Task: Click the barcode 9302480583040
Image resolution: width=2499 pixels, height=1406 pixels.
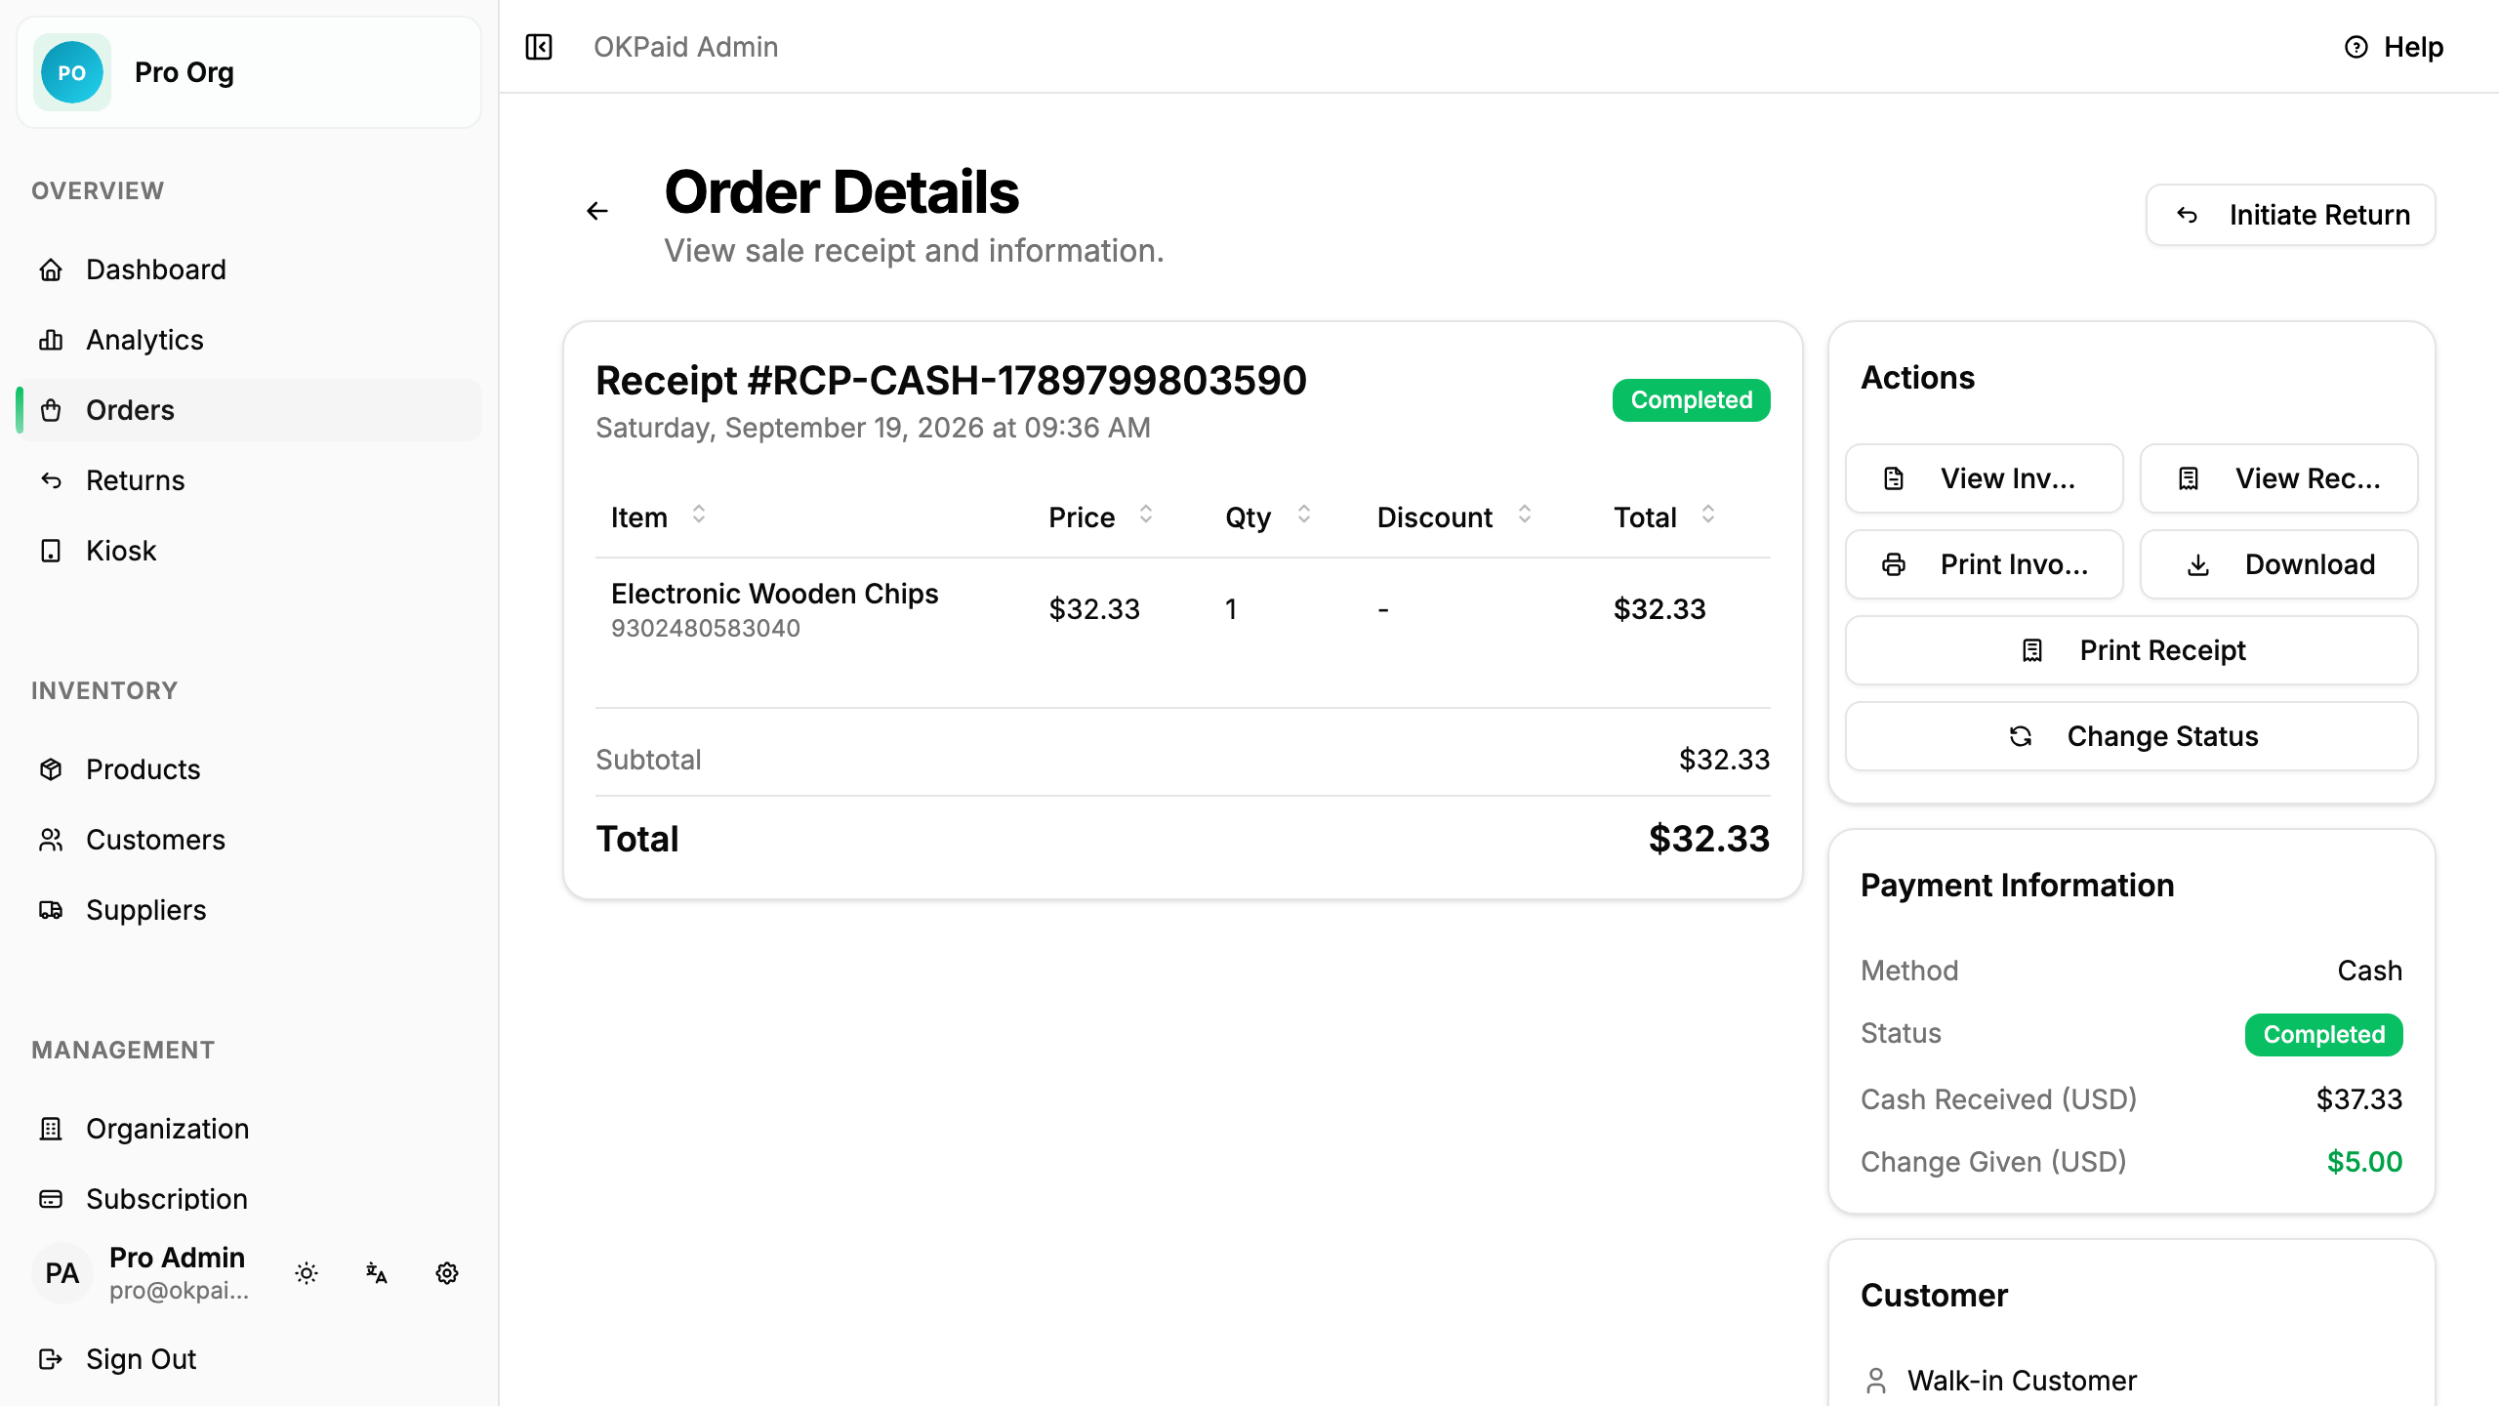Action: (x=706, y=628)
